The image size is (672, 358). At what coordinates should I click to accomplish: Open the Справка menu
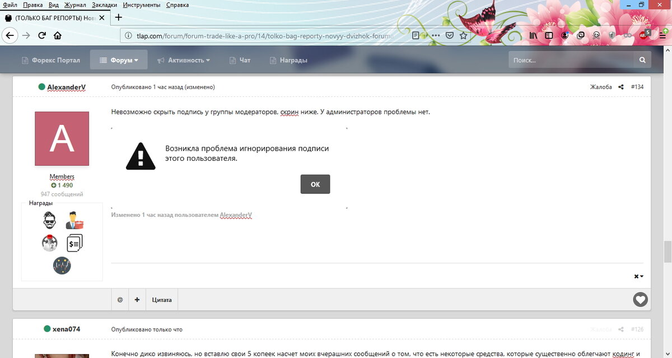click(x=178, y=4)
